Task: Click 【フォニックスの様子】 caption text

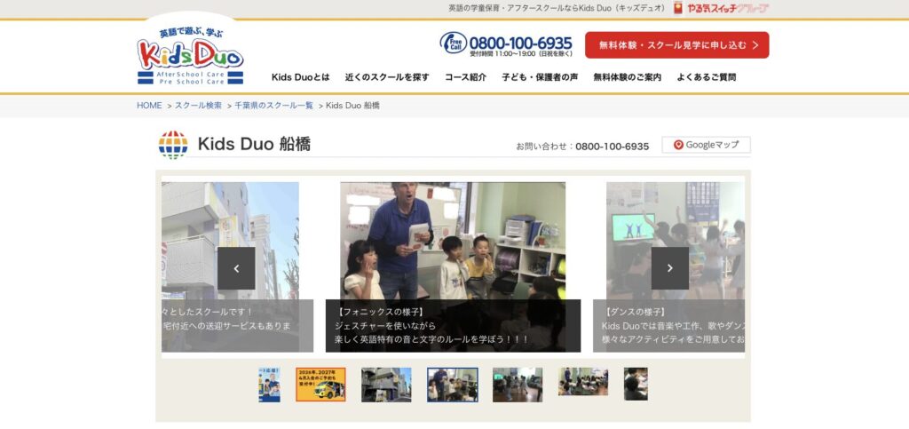Action: (380, 312)
